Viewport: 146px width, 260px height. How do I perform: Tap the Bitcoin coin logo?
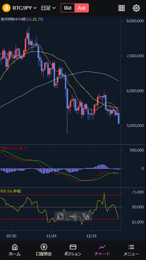tap(6, 8)
